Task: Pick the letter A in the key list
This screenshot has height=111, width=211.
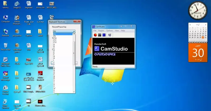Action: [x=54, y=44]
